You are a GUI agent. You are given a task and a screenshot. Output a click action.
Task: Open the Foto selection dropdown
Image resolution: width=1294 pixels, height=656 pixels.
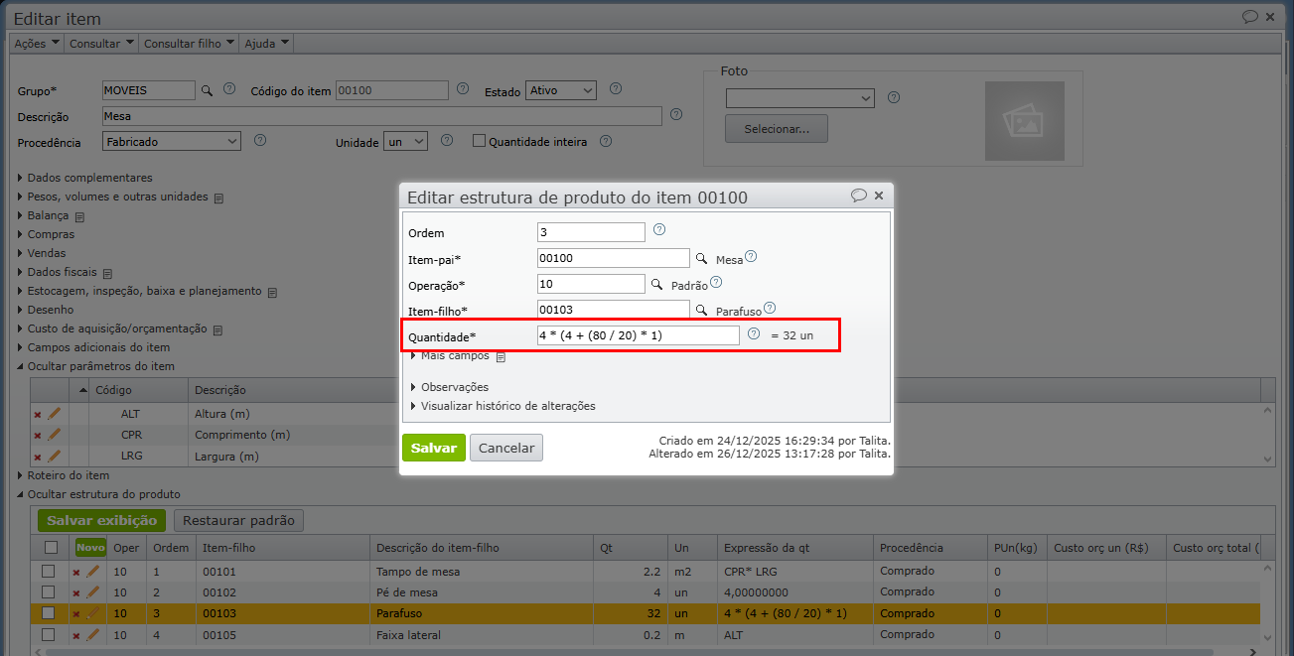point(800,98)
